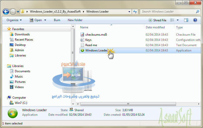Click the magnifier search icon

click(x=197, y=12)
